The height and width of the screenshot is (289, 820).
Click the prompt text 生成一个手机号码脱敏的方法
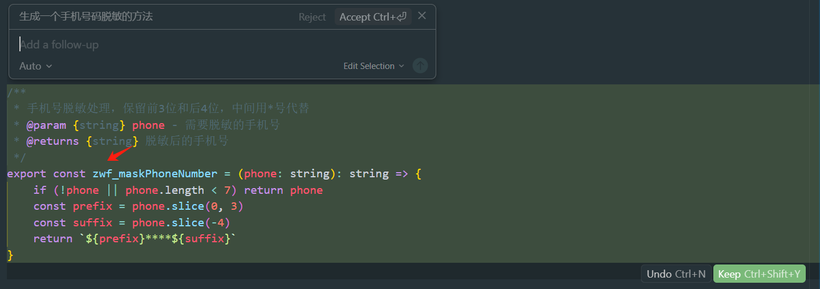pyautogui.click(x=86, y=17)
